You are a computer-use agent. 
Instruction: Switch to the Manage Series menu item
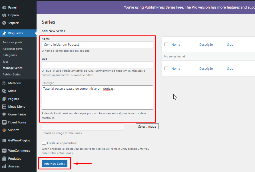(13, 68)
